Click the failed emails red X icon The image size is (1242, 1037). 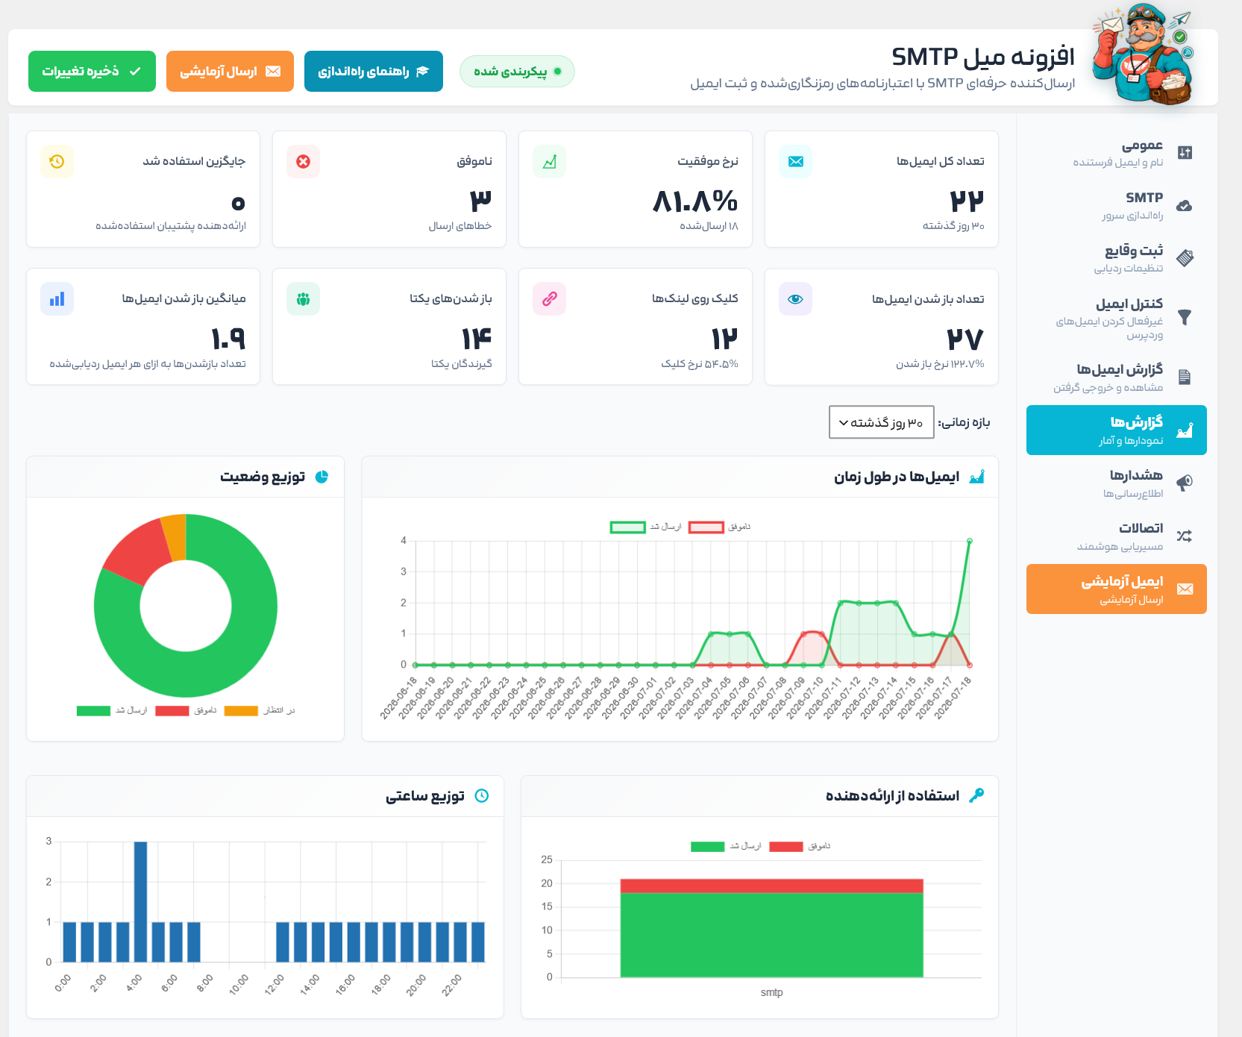(304, 162)
